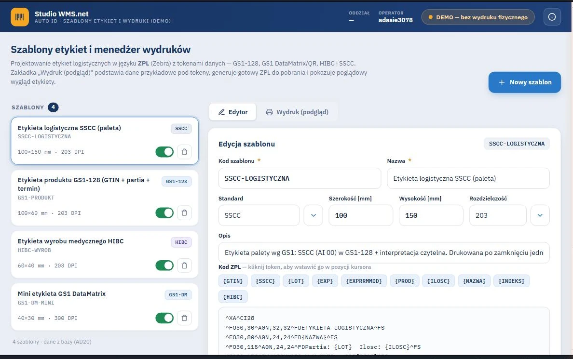This screenshot has height=359, width=573.
Task: Click the Opis description field
Action: pos(384,253)
